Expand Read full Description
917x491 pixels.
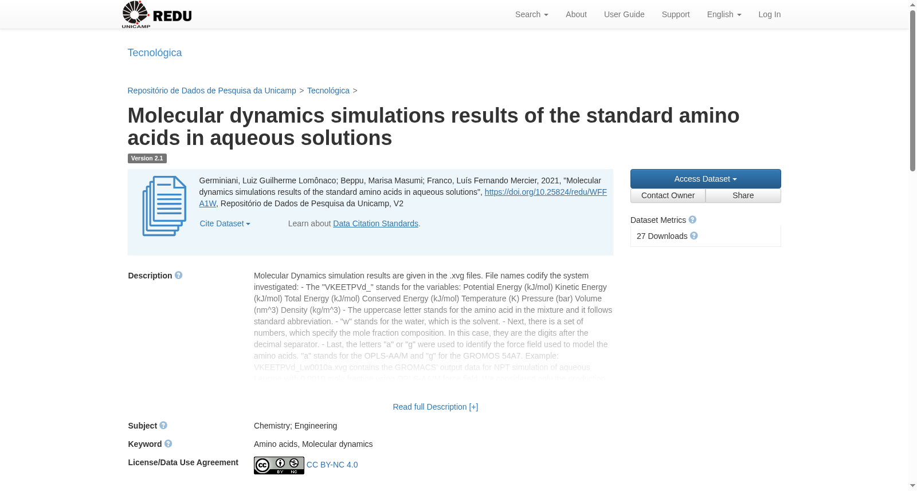point(436,407)
